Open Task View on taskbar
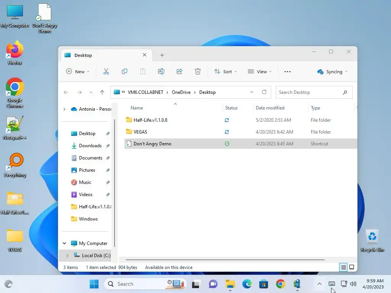Screen dimensions: 391x293 [x=196, y=284]
